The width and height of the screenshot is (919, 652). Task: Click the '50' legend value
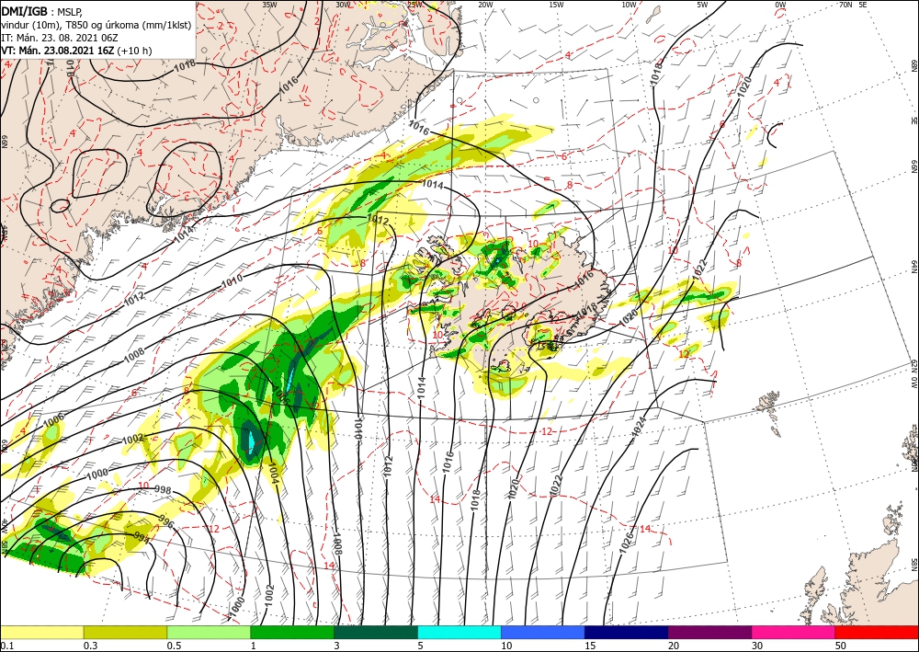(840, 646)
